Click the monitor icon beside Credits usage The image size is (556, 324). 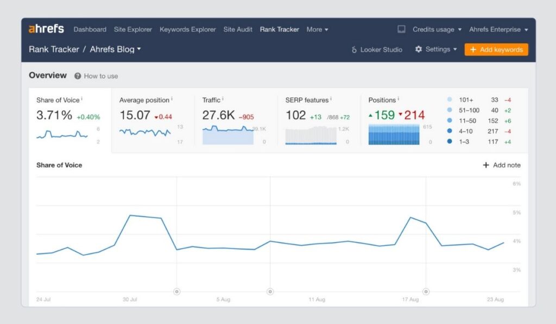tap(401, 29)
